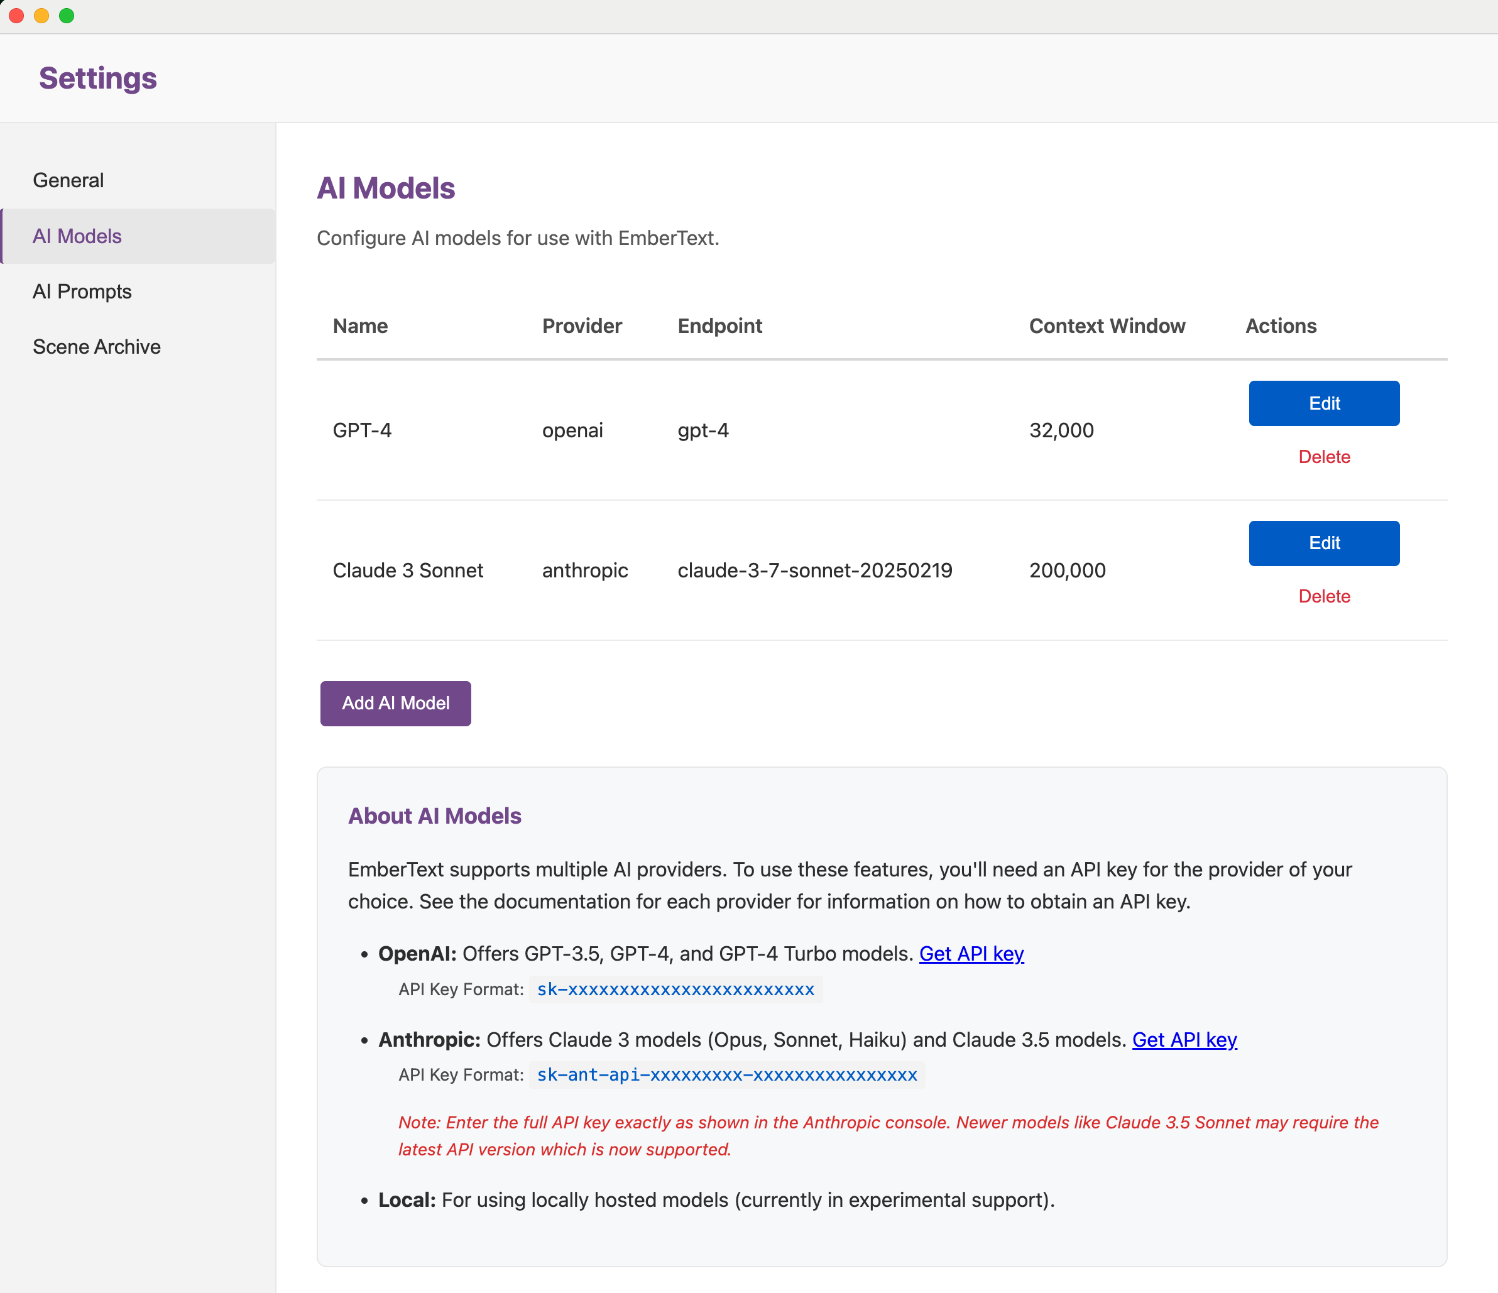This screenshot has height=1293, width=1498.
Task: Click the yellow minimize window button
Action: (x=41, y=16)
